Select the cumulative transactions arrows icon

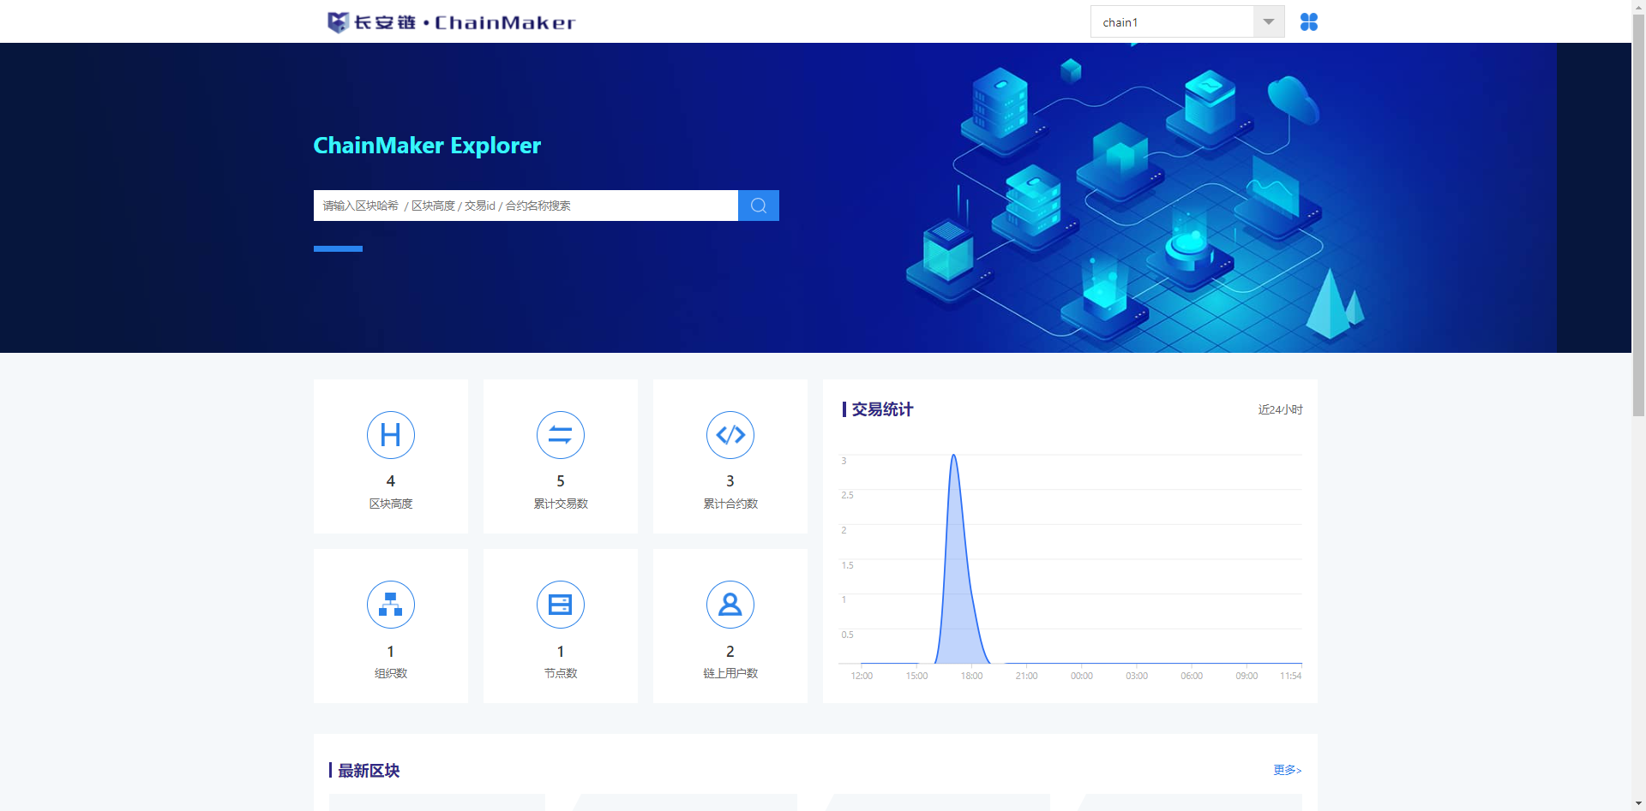561,435
